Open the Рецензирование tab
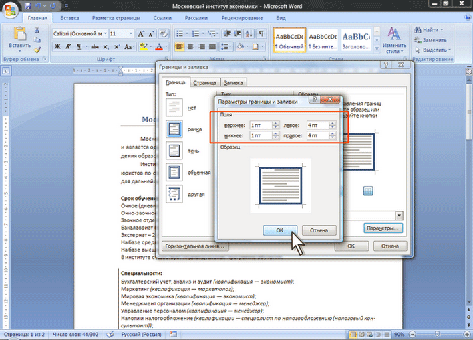 (x=242, y=18)
